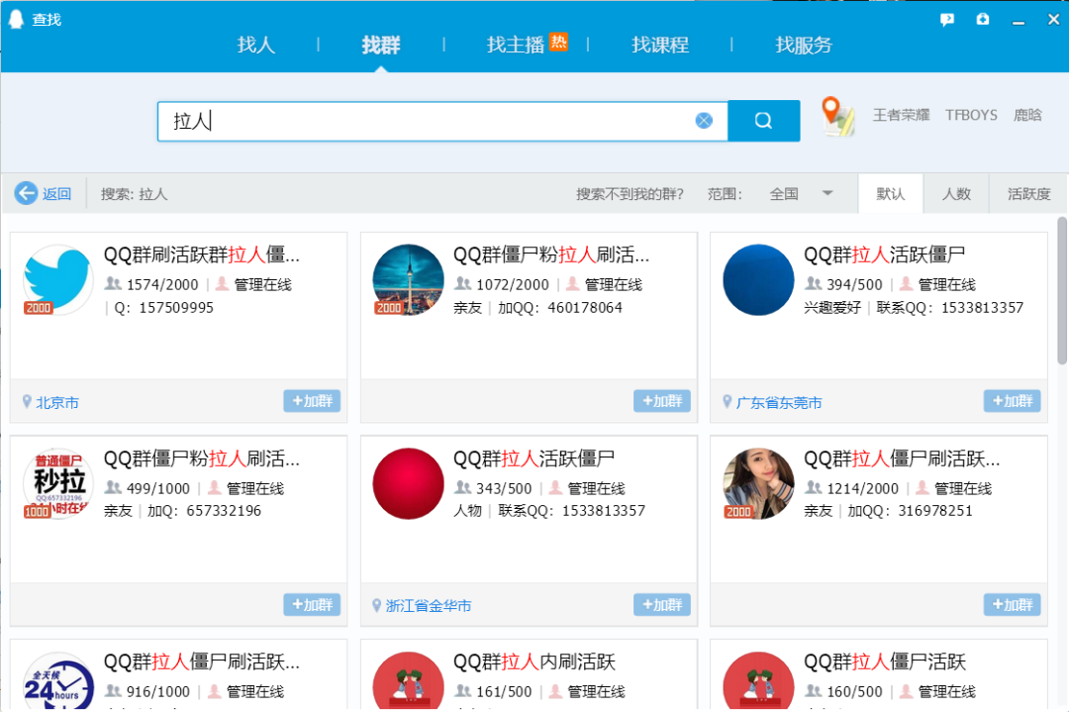The width and height of the screenshot is (1069, 712).
Task: Switch to the 找人 tab
Action: point(255,44)
